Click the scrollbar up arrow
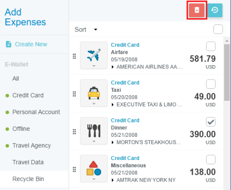The image size is (231, 190). (x=227, y=41)
